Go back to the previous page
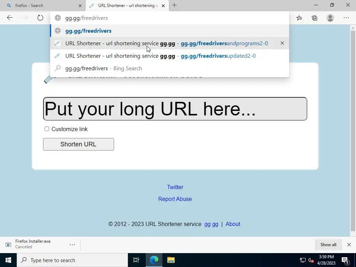The image size is (356, 267). [10, 18]
